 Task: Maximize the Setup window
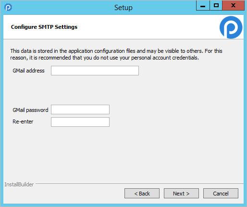click(x=216, y=6)
